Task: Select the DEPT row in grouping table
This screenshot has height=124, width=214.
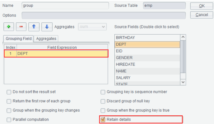Action: tap(56, 54)
